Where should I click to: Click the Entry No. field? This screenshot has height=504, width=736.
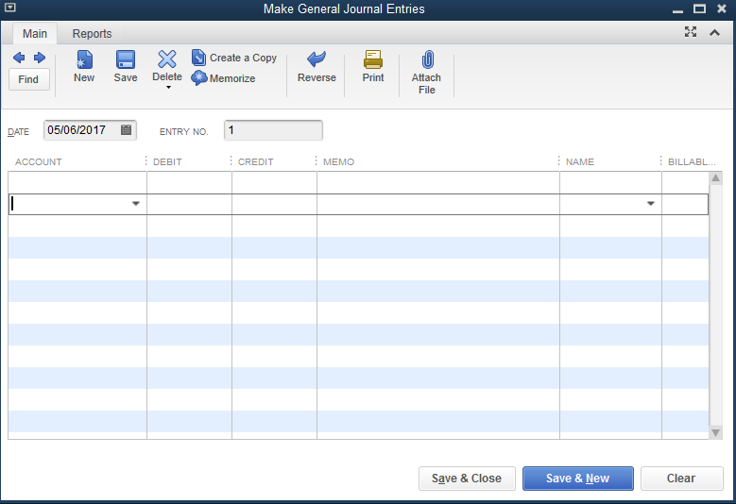pyautogui.click(x=273, y=130)
